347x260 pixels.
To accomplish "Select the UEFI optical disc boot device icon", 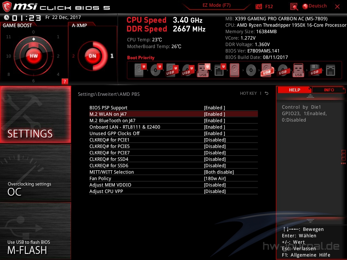I will pos(156,70).
